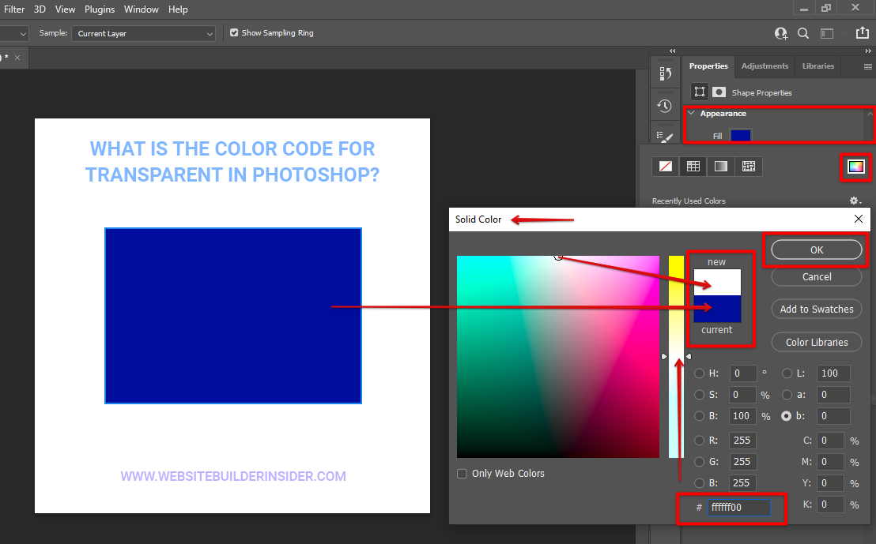Disable the Show Sampling Ring checkbox
This screenshot has height=544, width=876.
click(x=233, y=33)
